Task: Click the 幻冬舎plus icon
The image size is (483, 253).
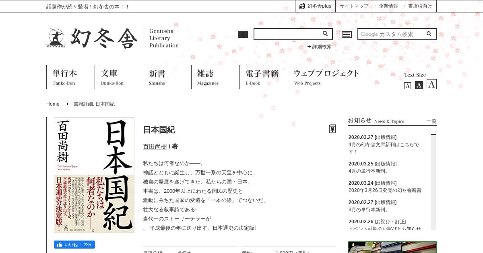Action: (x=302, y=6)
